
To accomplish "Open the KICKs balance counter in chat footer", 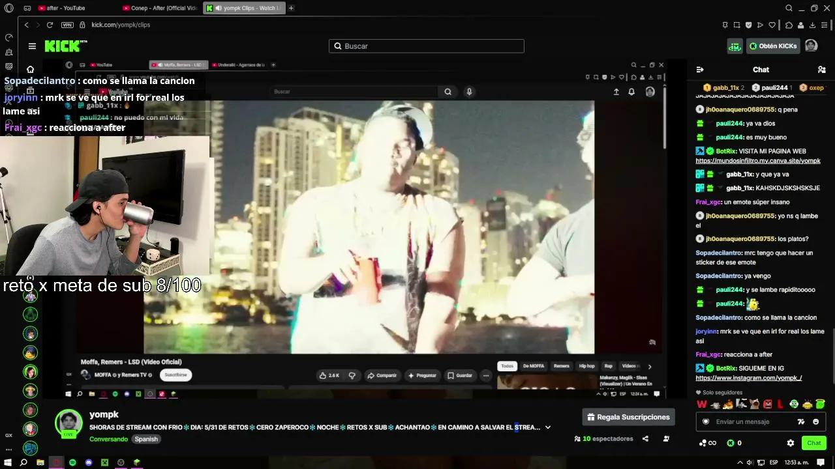I will point(734,443).
